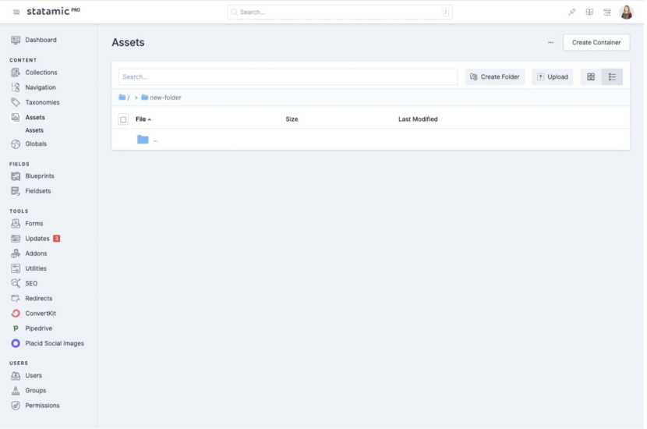
Task: Open Fieldsets
Action: (38, 191)
